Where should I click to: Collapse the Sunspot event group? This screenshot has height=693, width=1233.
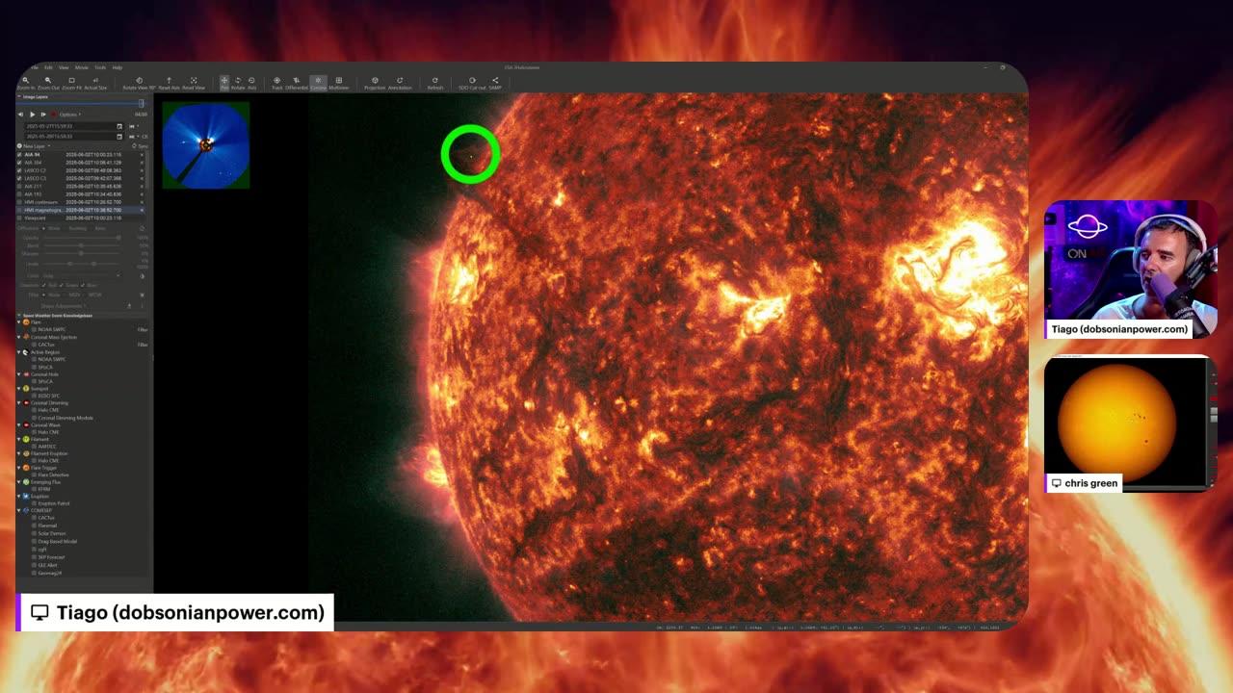18,388
